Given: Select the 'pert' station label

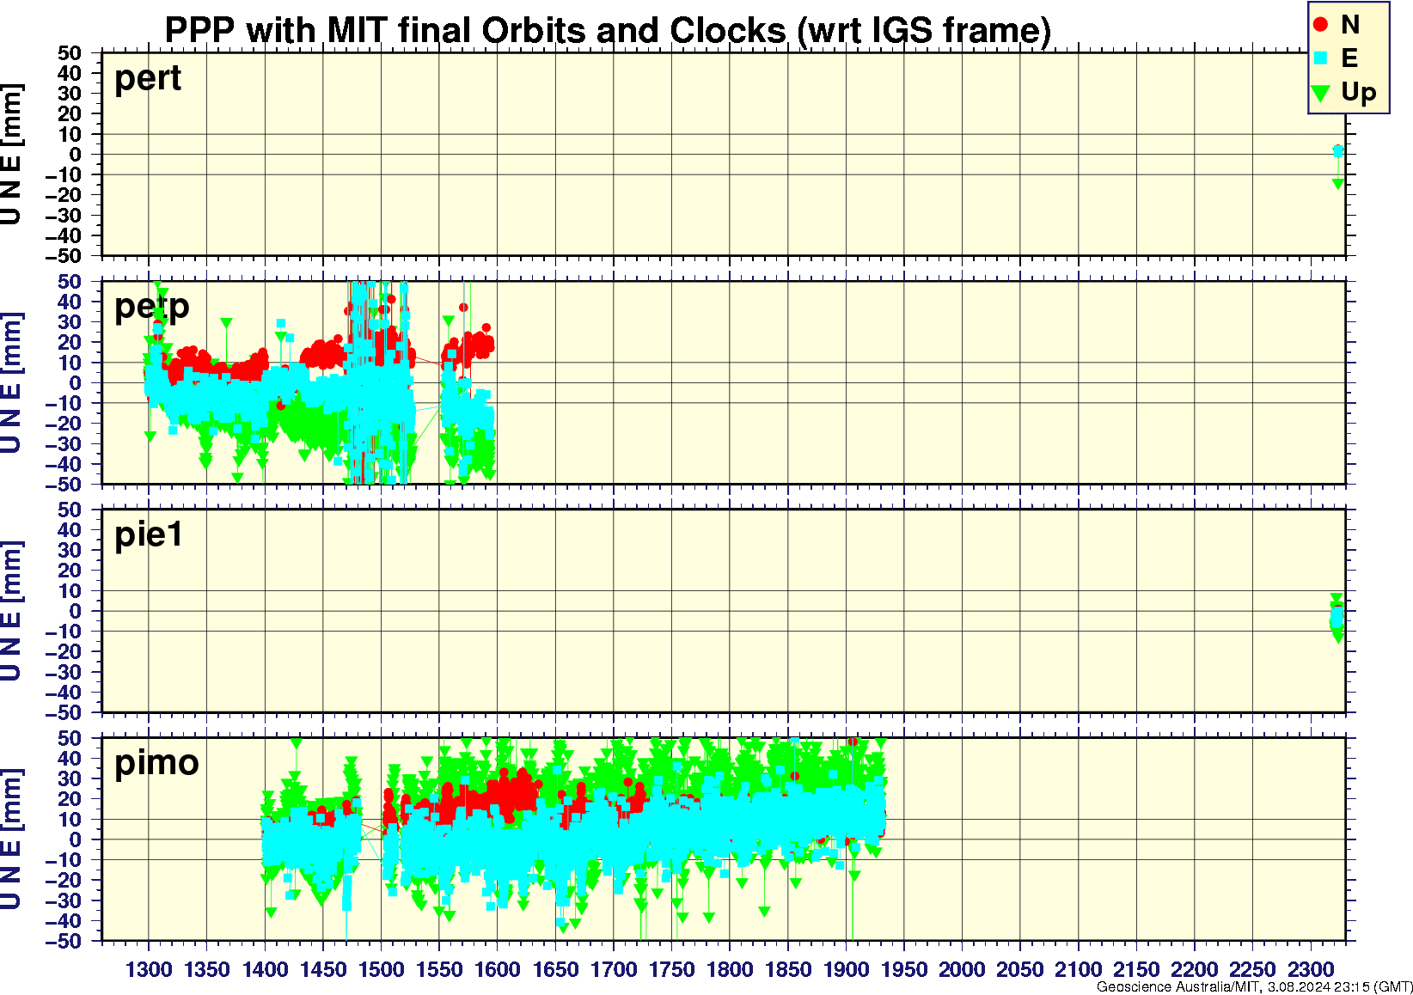Looking at the screenshot, I should coord(148,78).
